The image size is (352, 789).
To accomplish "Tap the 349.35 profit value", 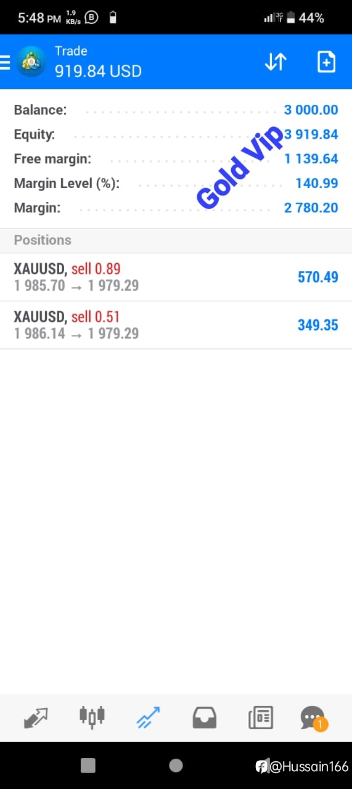I will [x=317, y=325].
